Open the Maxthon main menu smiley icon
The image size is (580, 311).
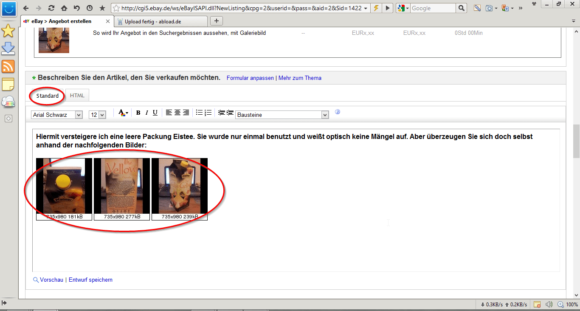tap(9, 8)
